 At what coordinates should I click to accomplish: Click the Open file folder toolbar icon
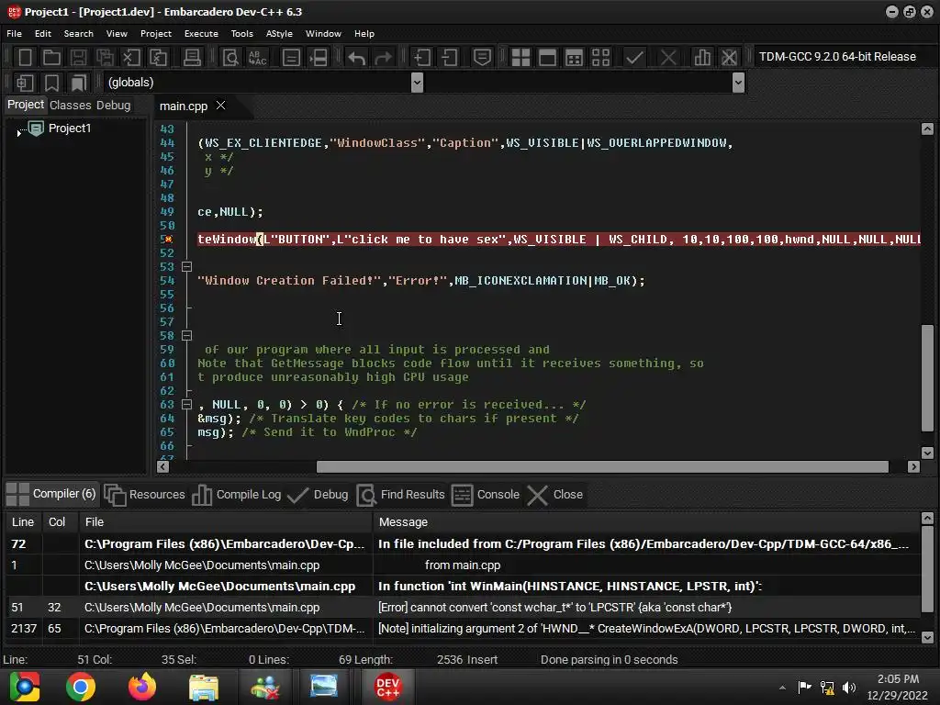(51, 58)
